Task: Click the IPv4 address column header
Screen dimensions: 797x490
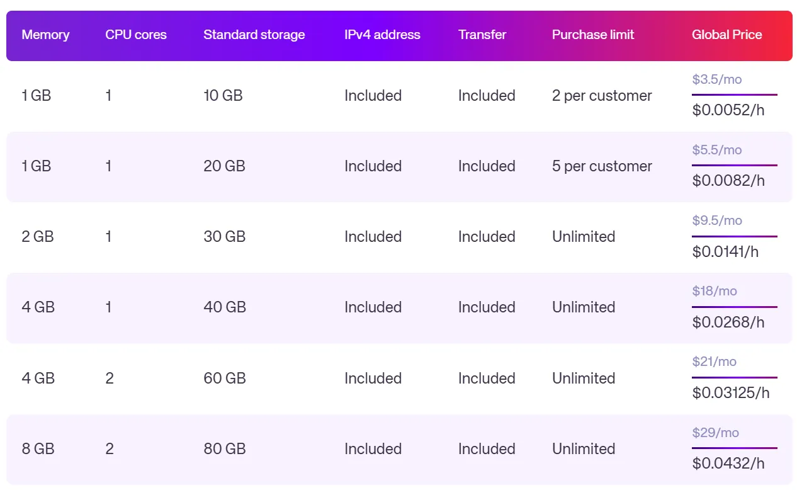Action: coord(382,35)
